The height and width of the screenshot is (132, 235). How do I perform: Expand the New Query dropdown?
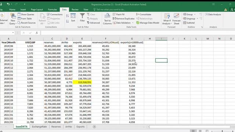16,23
